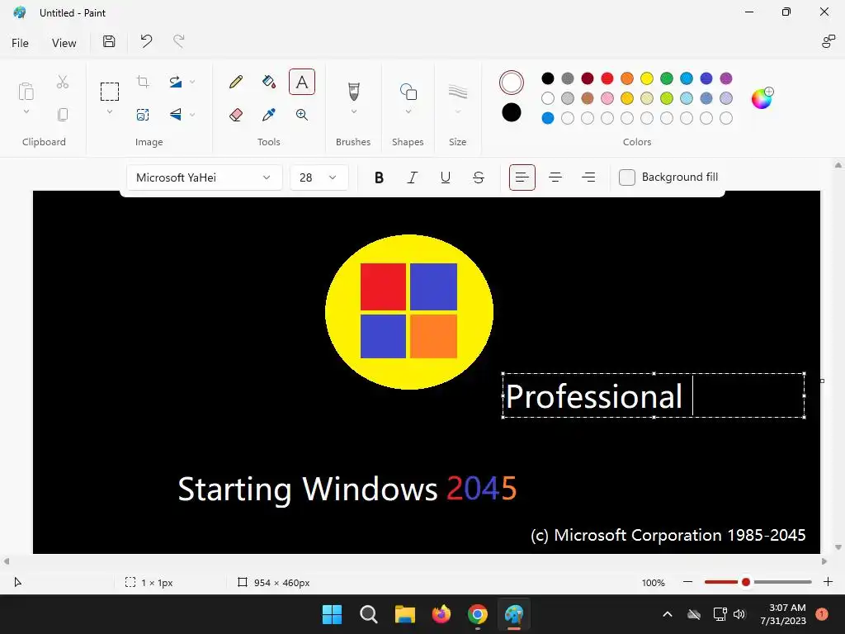Open File Explorer from the taskbar

pyautogui.click(x=404, y=614)
